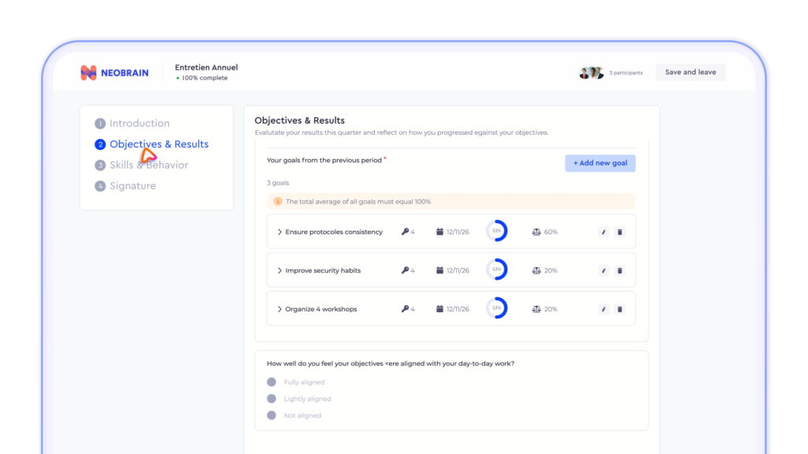Click the calendar icon for Improve security habits
This screenshot has width=808, height=454.
coord(440,270)
